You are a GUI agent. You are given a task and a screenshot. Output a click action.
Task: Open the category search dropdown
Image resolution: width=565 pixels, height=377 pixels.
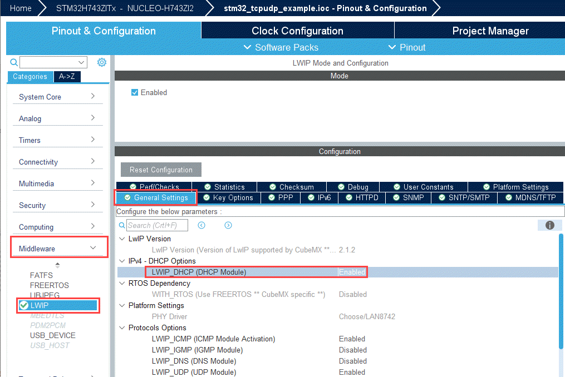[x=81, y=62]
